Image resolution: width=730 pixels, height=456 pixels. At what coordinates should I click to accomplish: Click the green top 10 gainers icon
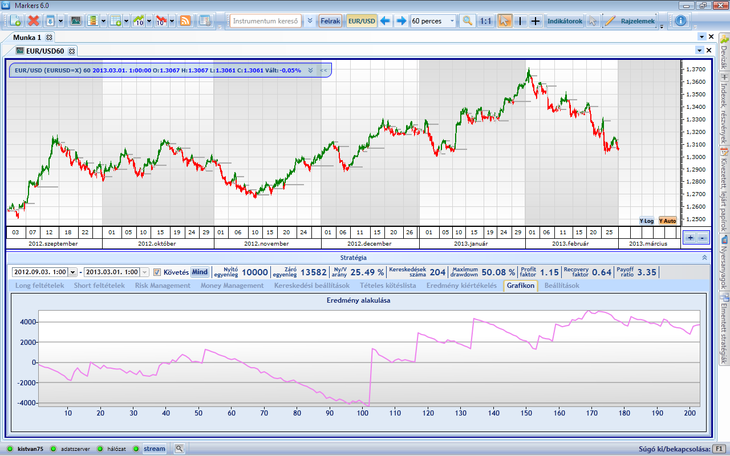139,21
